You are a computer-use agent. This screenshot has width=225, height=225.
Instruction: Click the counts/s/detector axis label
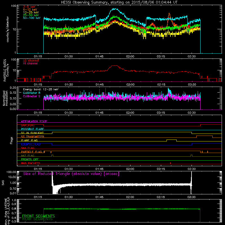click(x=8, y=29)
